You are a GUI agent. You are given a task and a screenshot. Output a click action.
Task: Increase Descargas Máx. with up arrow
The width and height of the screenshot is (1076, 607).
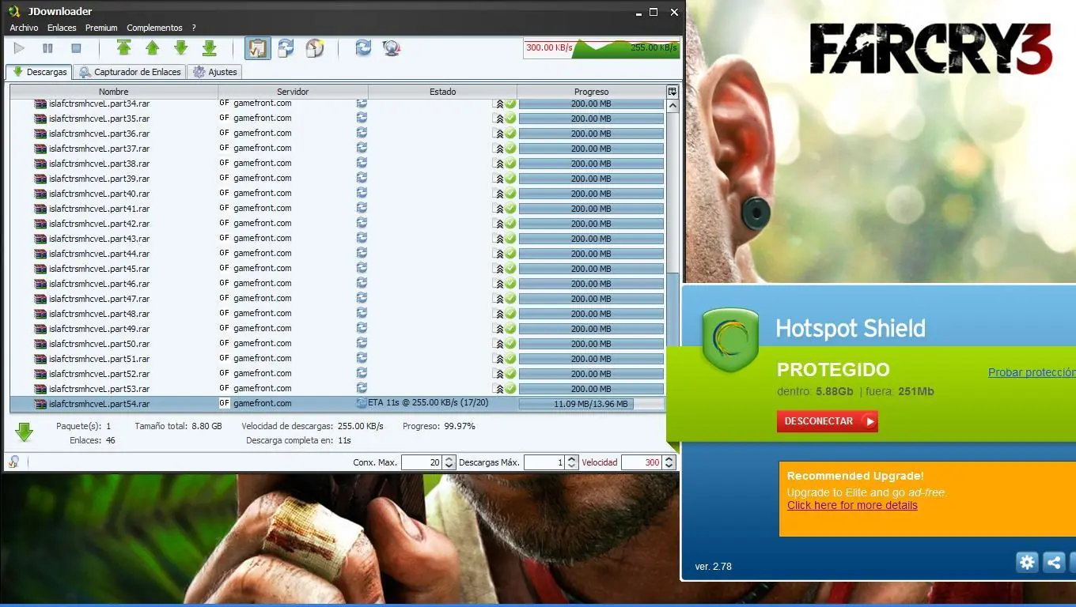[x=571, y=459]
